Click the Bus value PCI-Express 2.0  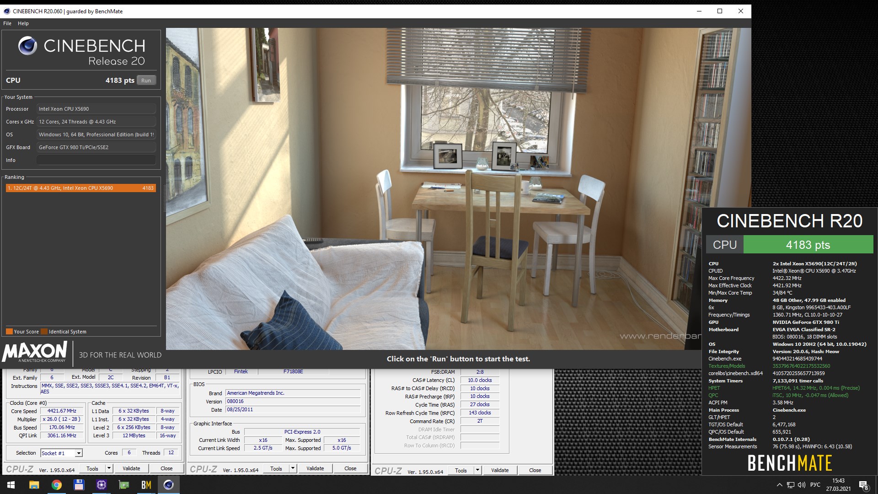pos(302,432)
